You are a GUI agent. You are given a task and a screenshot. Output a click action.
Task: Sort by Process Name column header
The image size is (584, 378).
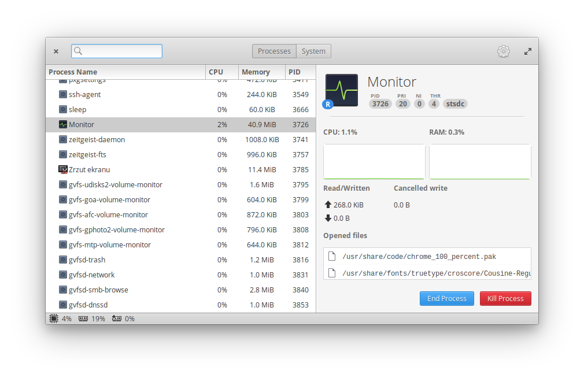[x=126, y=72]
